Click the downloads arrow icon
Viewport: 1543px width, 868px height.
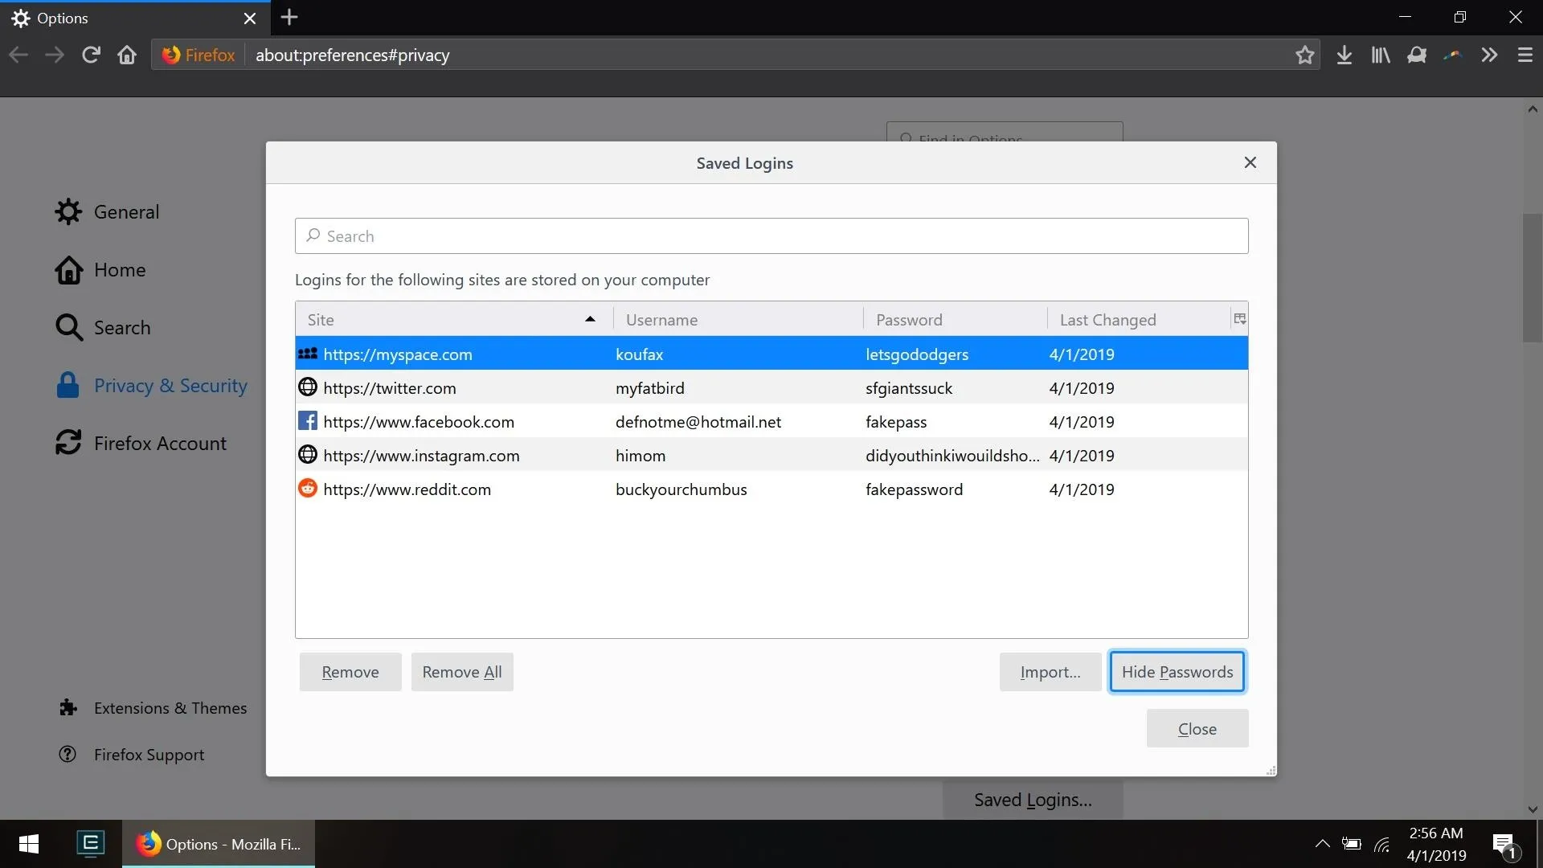pos(1344,55)
